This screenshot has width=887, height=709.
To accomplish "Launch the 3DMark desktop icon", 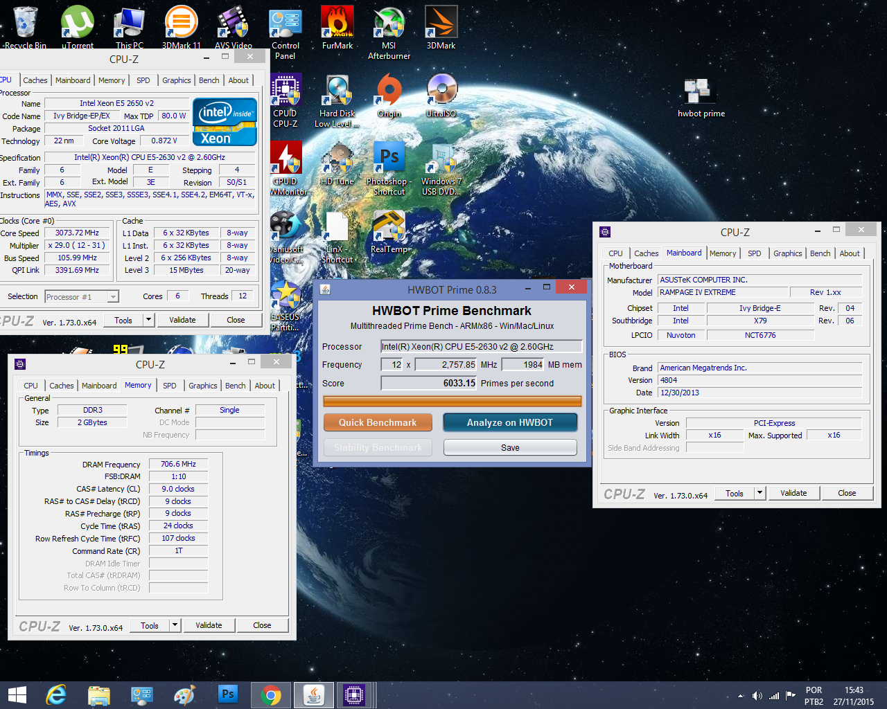I will (x=441, y=26).
